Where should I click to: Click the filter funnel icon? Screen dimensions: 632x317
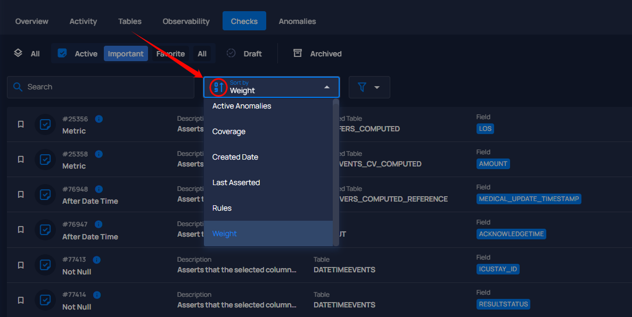pos(362,87)
